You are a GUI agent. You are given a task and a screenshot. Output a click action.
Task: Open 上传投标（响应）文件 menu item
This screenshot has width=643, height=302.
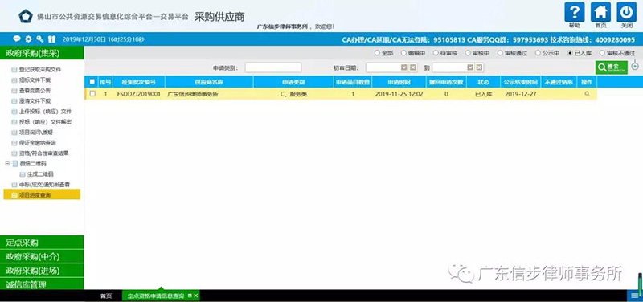coord(45,112)
